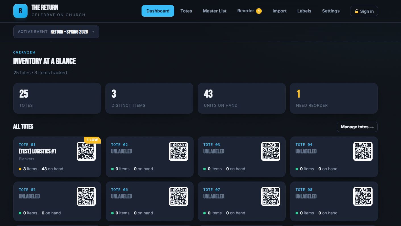Click the Reorder notification badge

click(259, 11)
